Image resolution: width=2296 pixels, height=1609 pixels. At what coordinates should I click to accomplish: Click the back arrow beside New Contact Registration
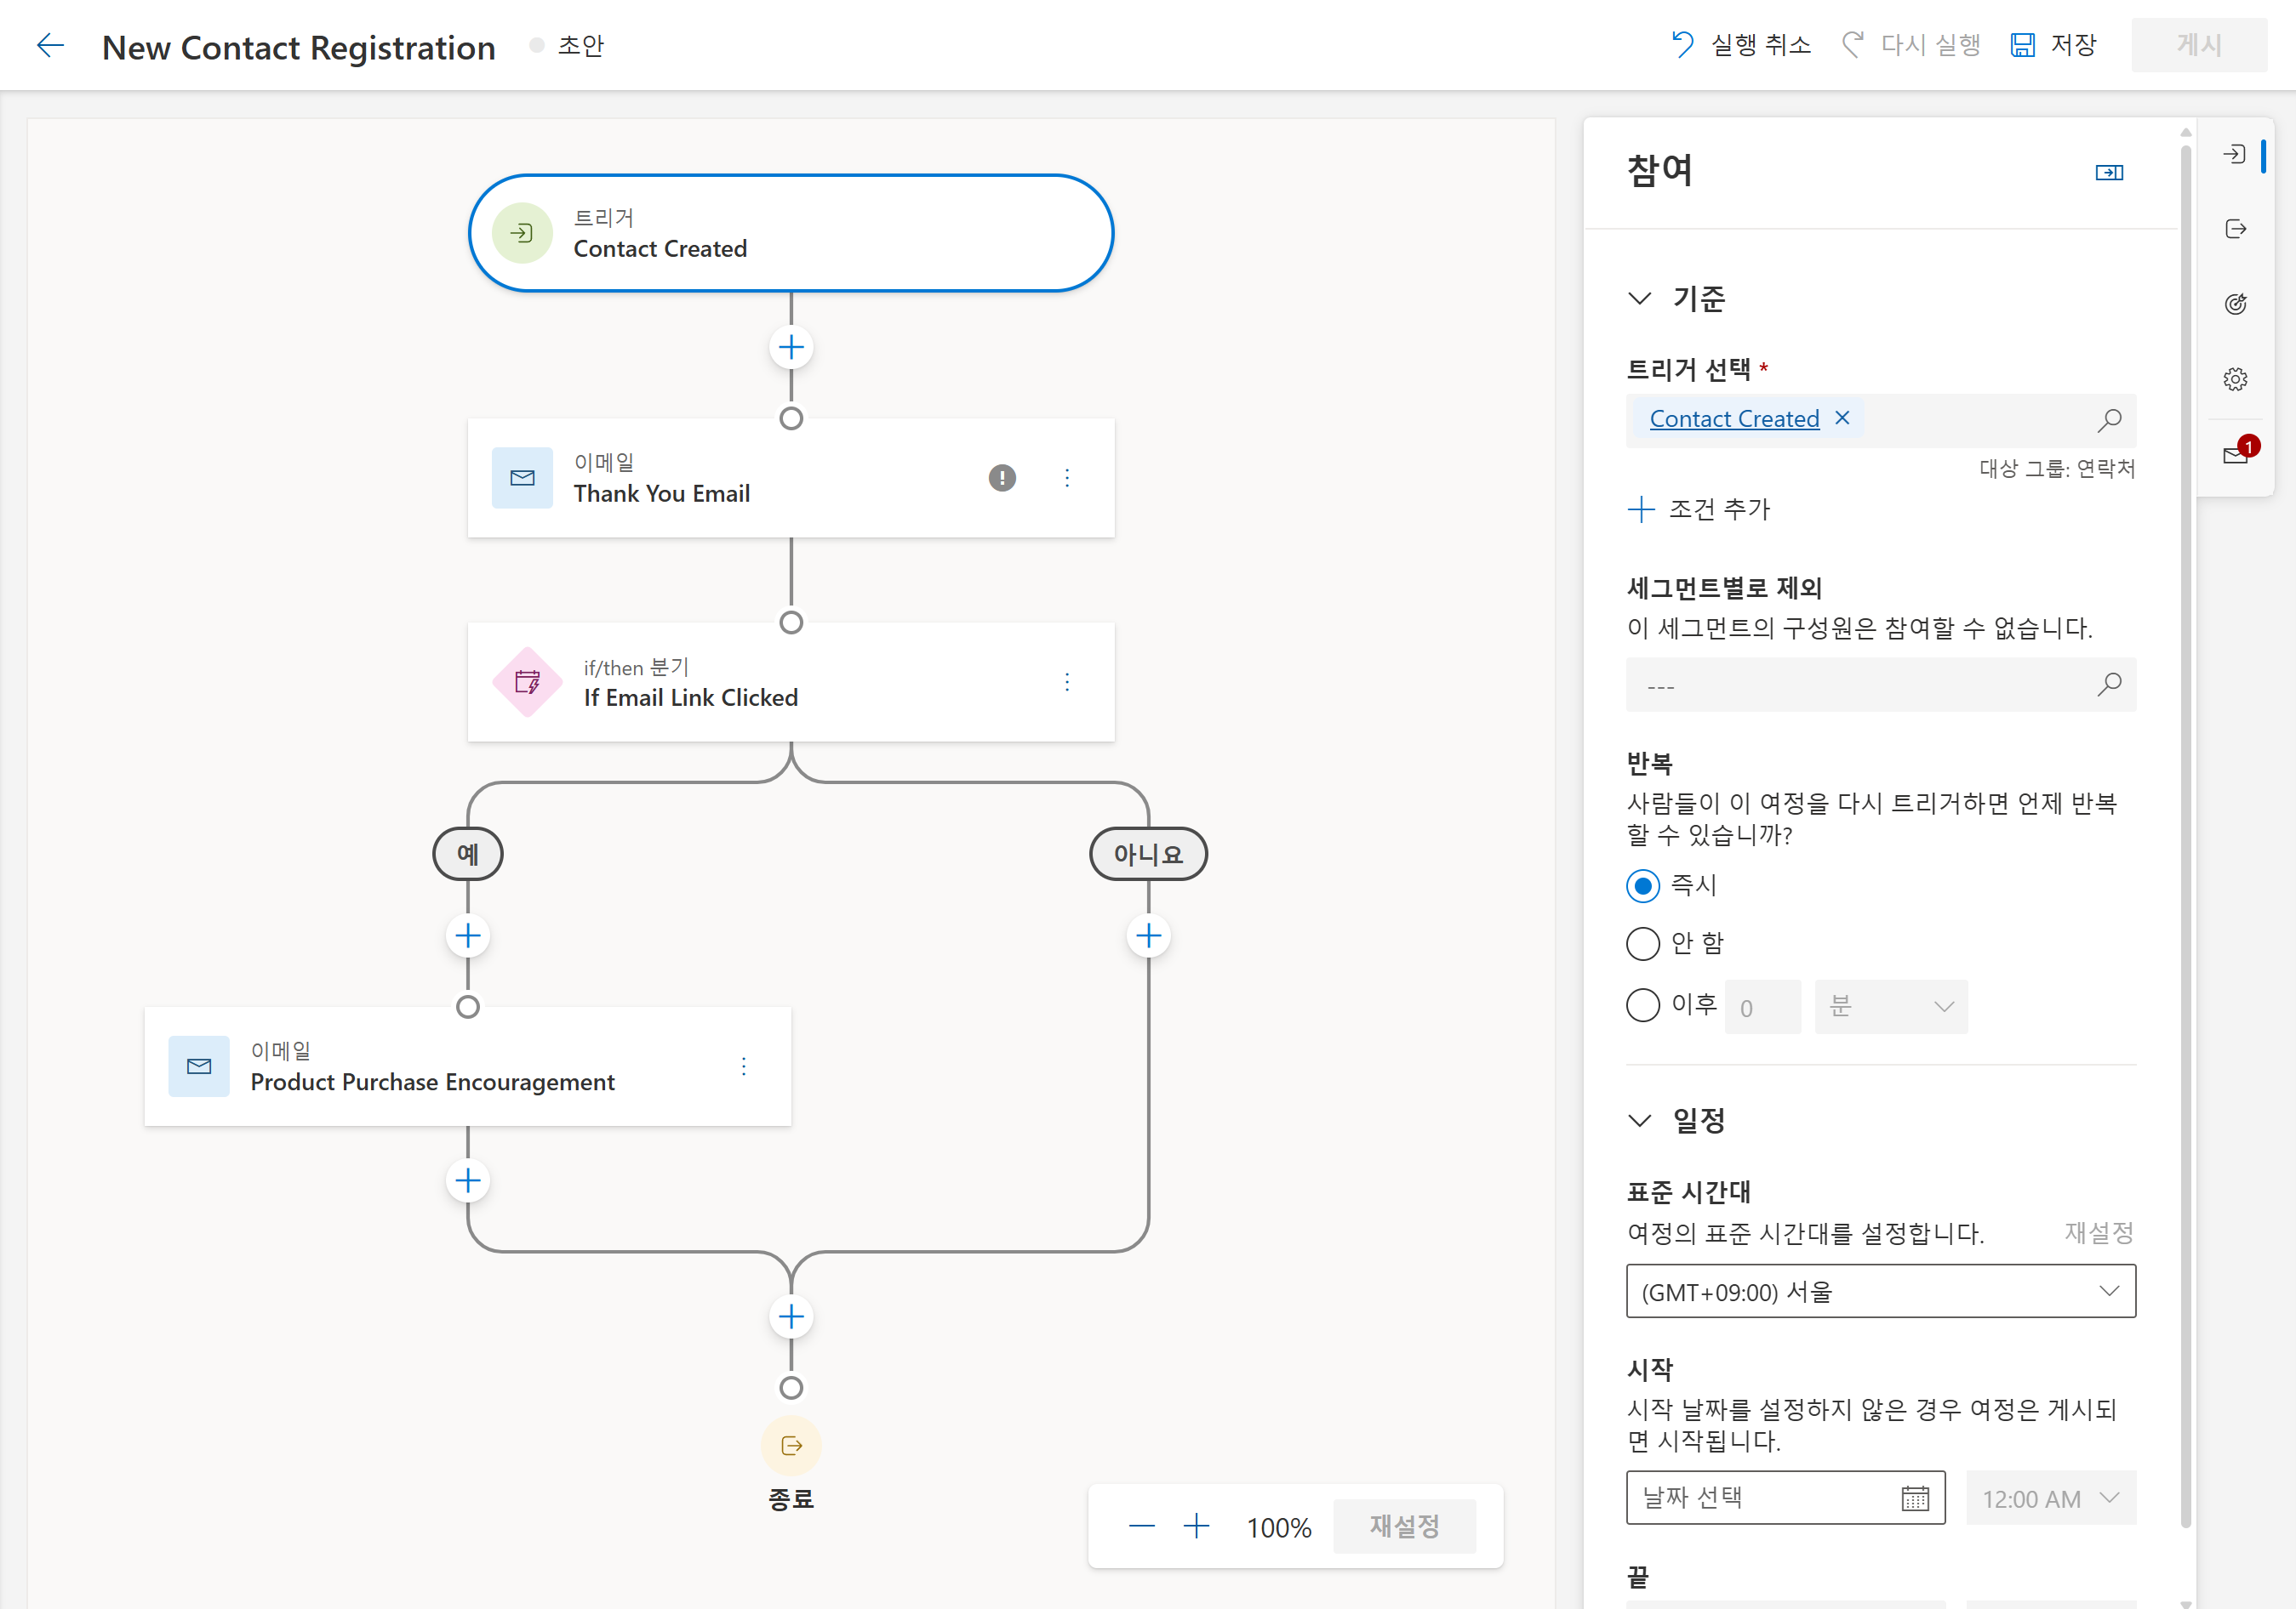tap(50, 45)
